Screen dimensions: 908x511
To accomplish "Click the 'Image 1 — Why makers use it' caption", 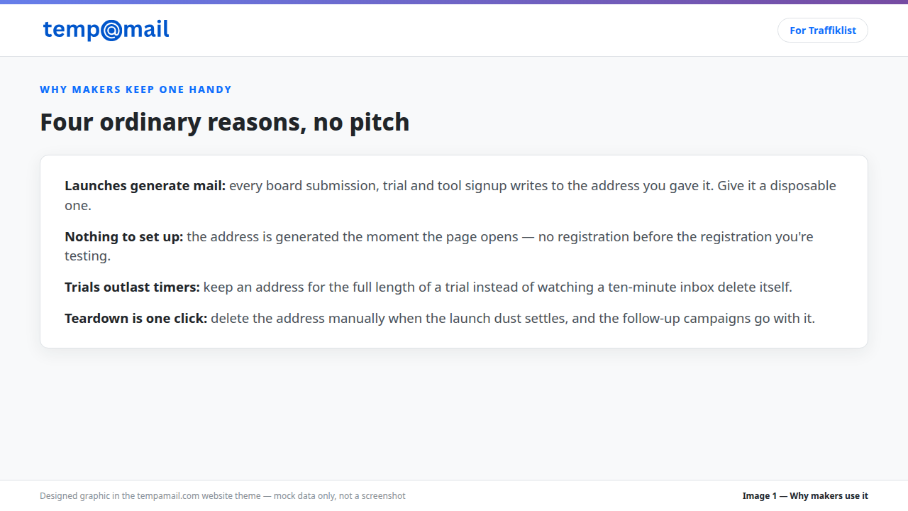I will pos(805,496).
